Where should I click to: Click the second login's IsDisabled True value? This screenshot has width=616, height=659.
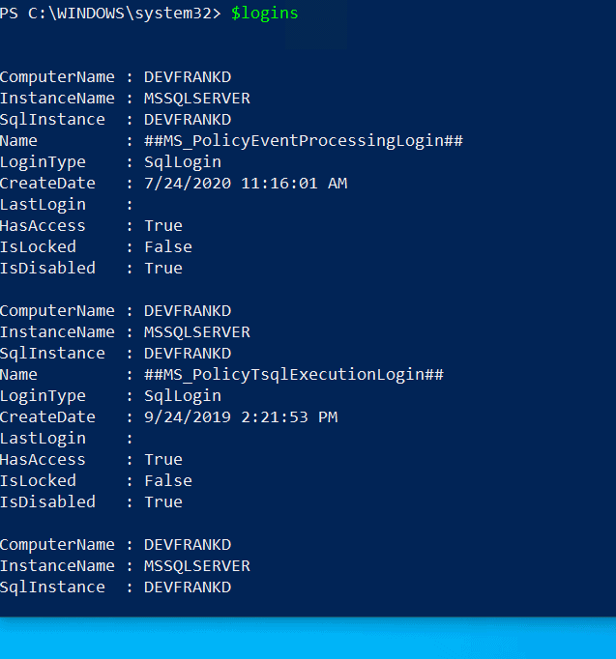[x=162, y=502]
